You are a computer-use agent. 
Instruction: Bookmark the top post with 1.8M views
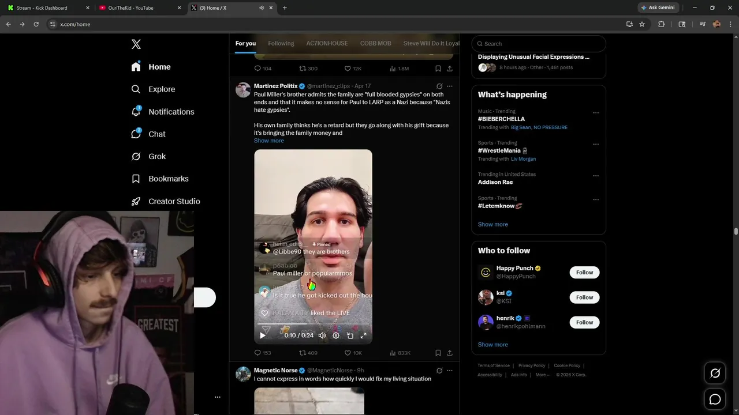tap(438, 69)
